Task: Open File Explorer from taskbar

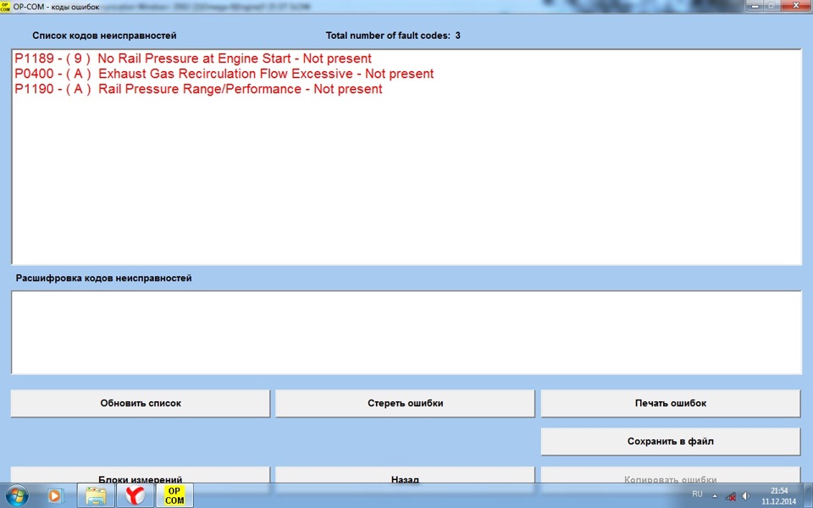Action: [96, 495]
